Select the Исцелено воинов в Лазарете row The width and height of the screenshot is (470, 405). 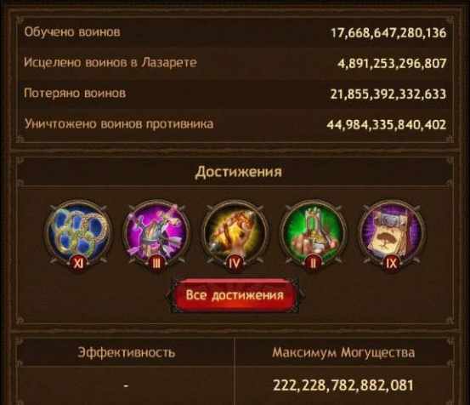(x=235, y=63)
